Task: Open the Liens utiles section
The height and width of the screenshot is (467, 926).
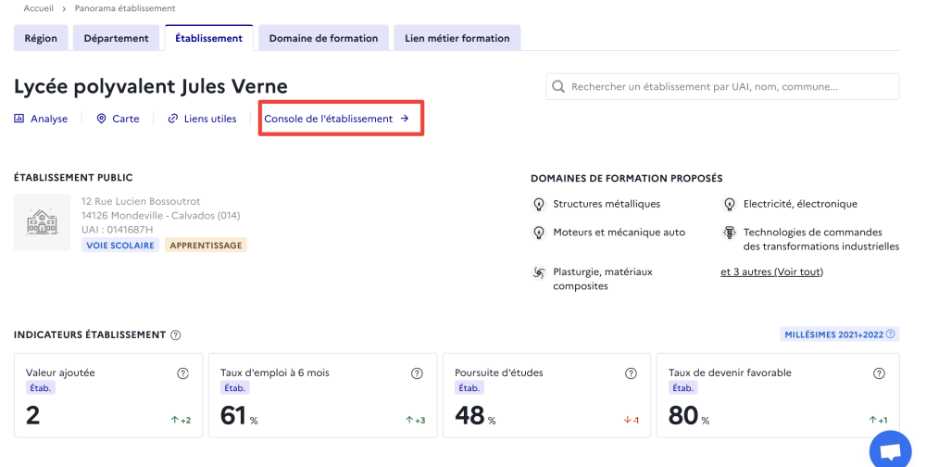Action: tap(202, 119)
